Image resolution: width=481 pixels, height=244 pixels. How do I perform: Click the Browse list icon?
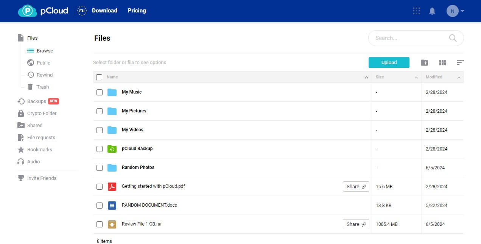pos(30,51)
